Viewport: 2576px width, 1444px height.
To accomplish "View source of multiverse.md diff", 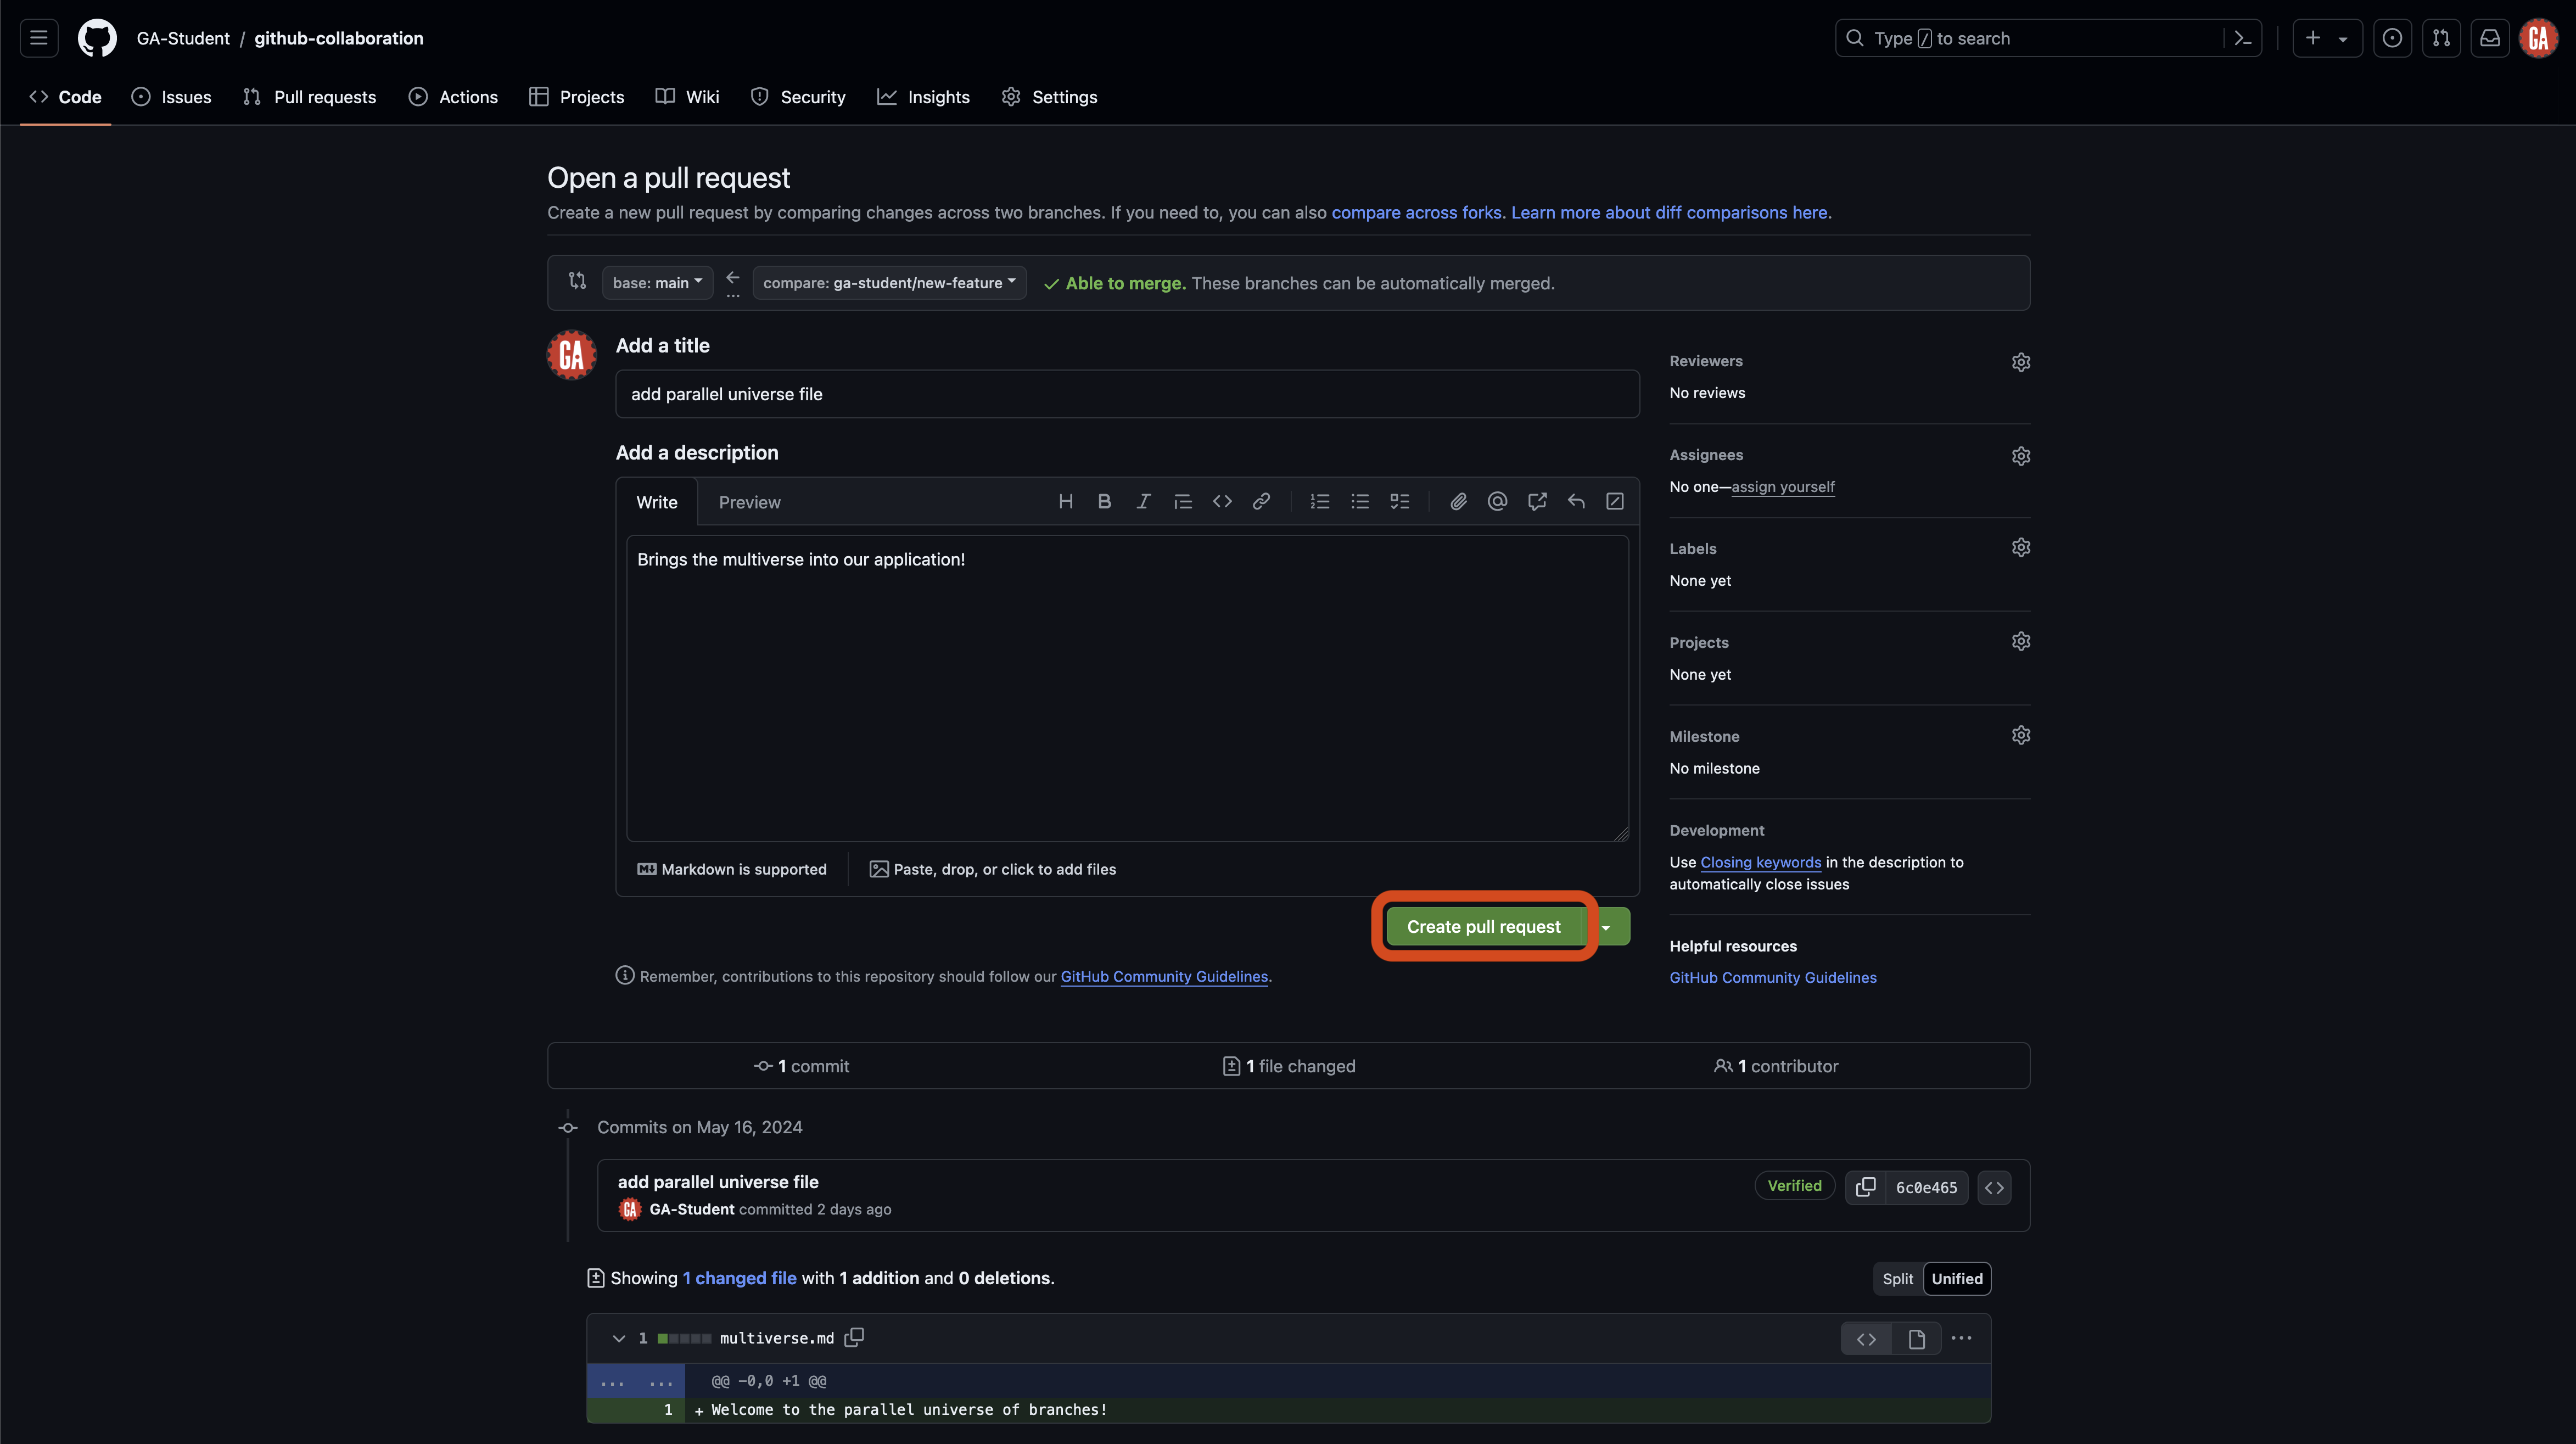I will [1865, 1338].
